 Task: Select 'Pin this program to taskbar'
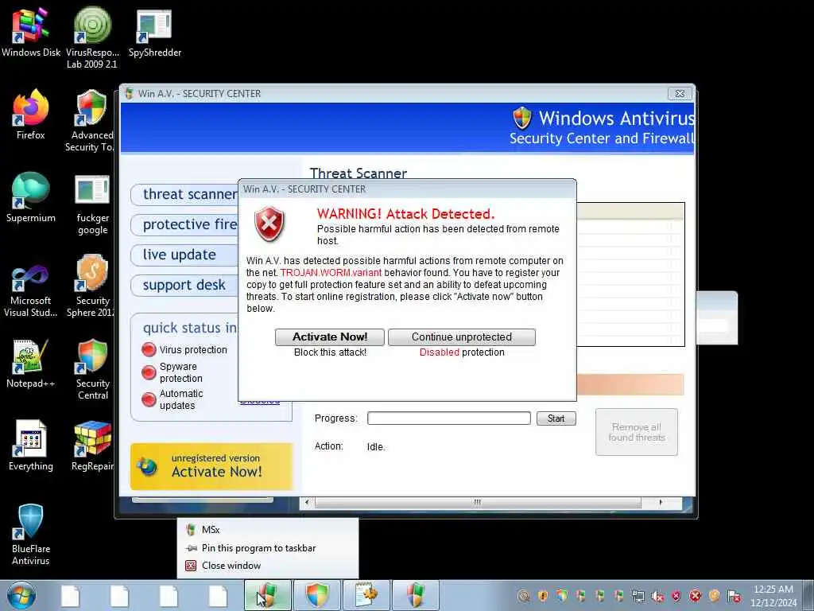pos(268,548)
